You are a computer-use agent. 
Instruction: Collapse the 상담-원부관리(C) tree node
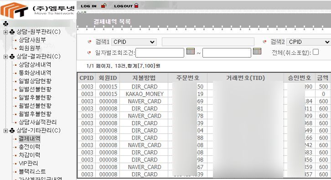click(x=6, y=32)
